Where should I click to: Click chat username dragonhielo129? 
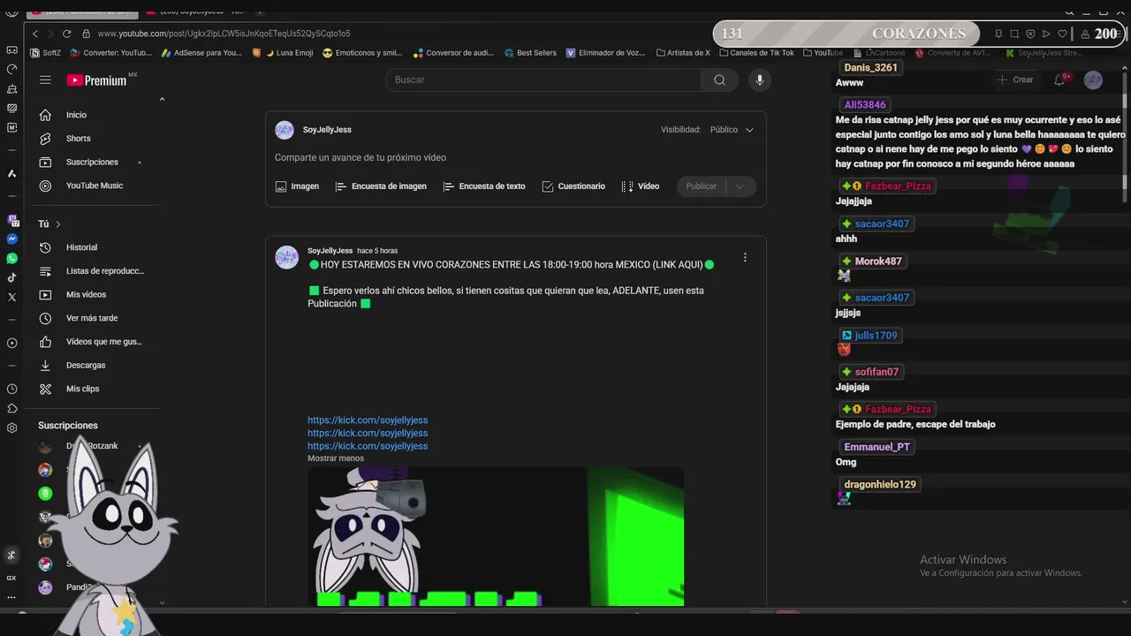pos(880,485)
